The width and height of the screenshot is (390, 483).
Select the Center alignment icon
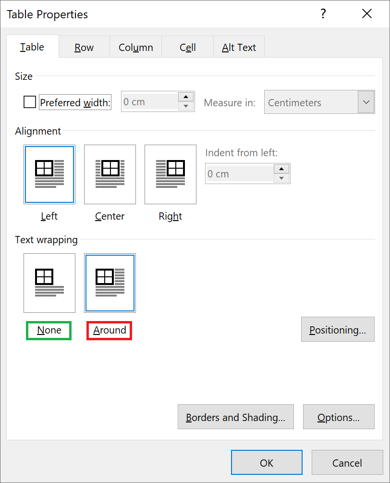coord(110,174)
